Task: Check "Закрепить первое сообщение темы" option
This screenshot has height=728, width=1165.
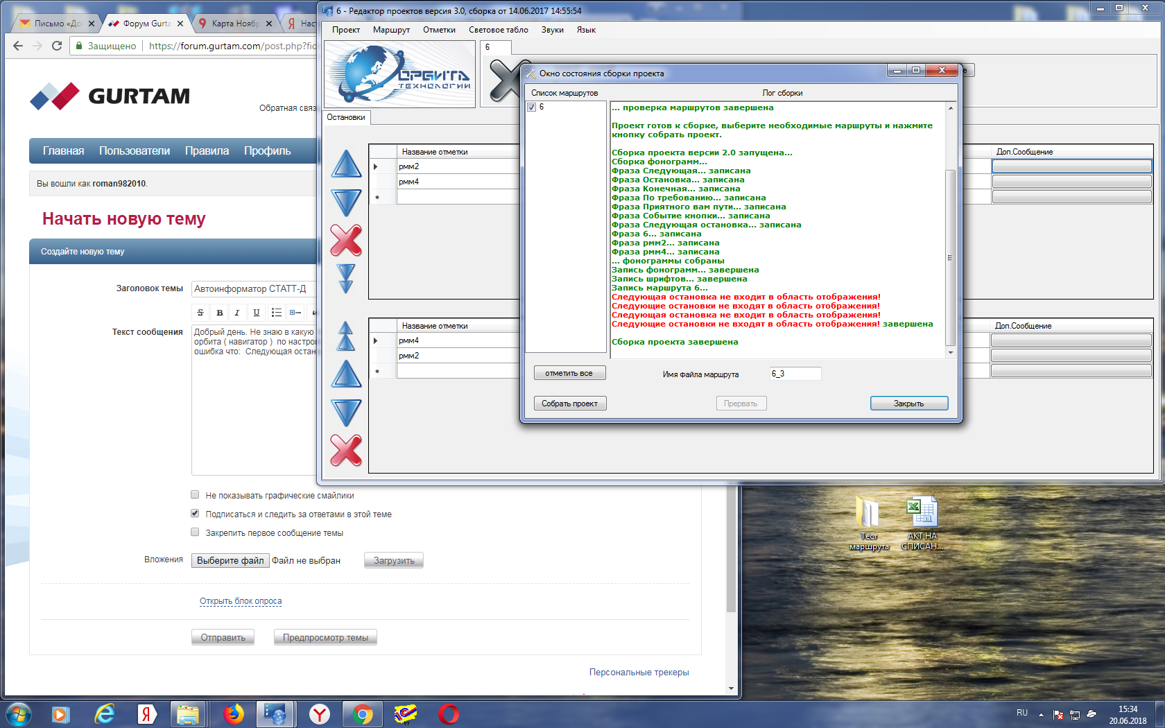Action: pos(195,532)
